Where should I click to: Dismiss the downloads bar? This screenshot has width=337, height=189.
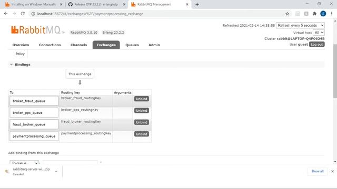[332, 171]
